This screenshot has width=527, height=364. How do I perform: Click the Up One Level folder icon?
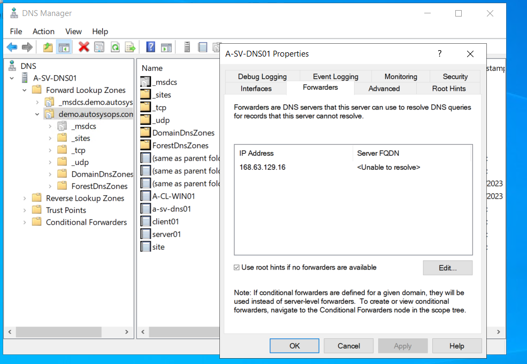(x=47, y=47)
